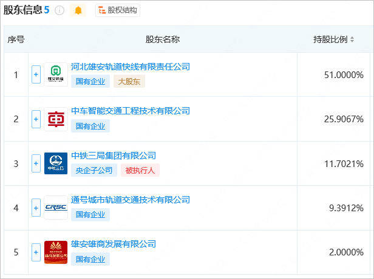Expand the 河北雄安轨道快线有限责任公司 row
The height and width of the screenshot is (279, 374).
click(36, 74)
